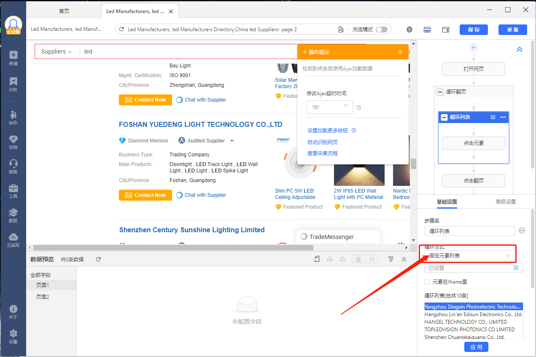Click the 'led' search input field
This screenshot has width=536, height=357.
188,51
